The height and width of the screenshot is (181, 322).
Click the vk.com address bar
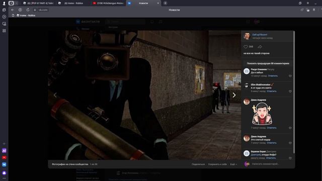43,10
